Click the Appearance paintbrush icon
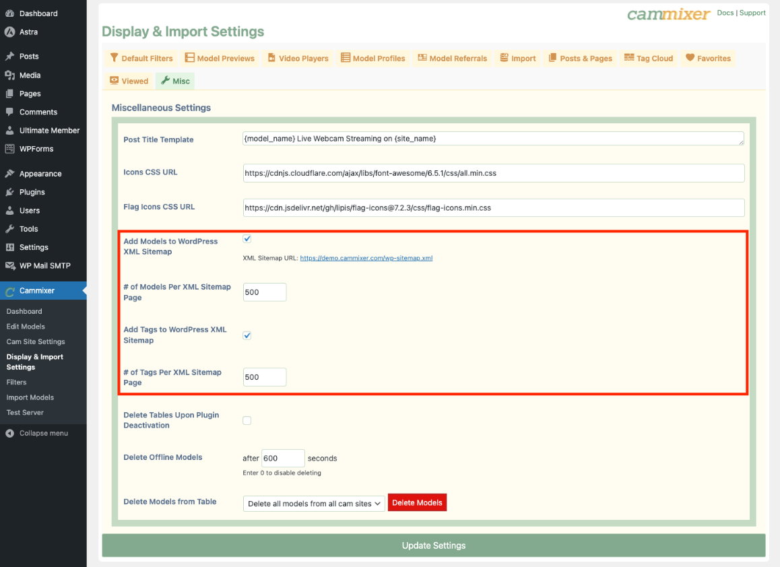 [x=9, y=174]
